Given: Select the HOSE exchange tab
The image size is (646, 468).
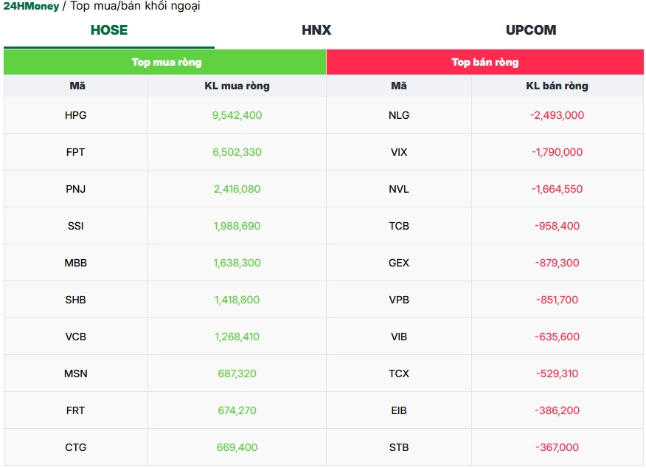Looking at the screenshot, I should tap(109, 30).
